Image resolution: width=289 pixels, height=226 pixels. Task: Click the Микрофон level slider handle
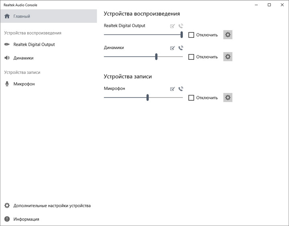pos(148,98)
